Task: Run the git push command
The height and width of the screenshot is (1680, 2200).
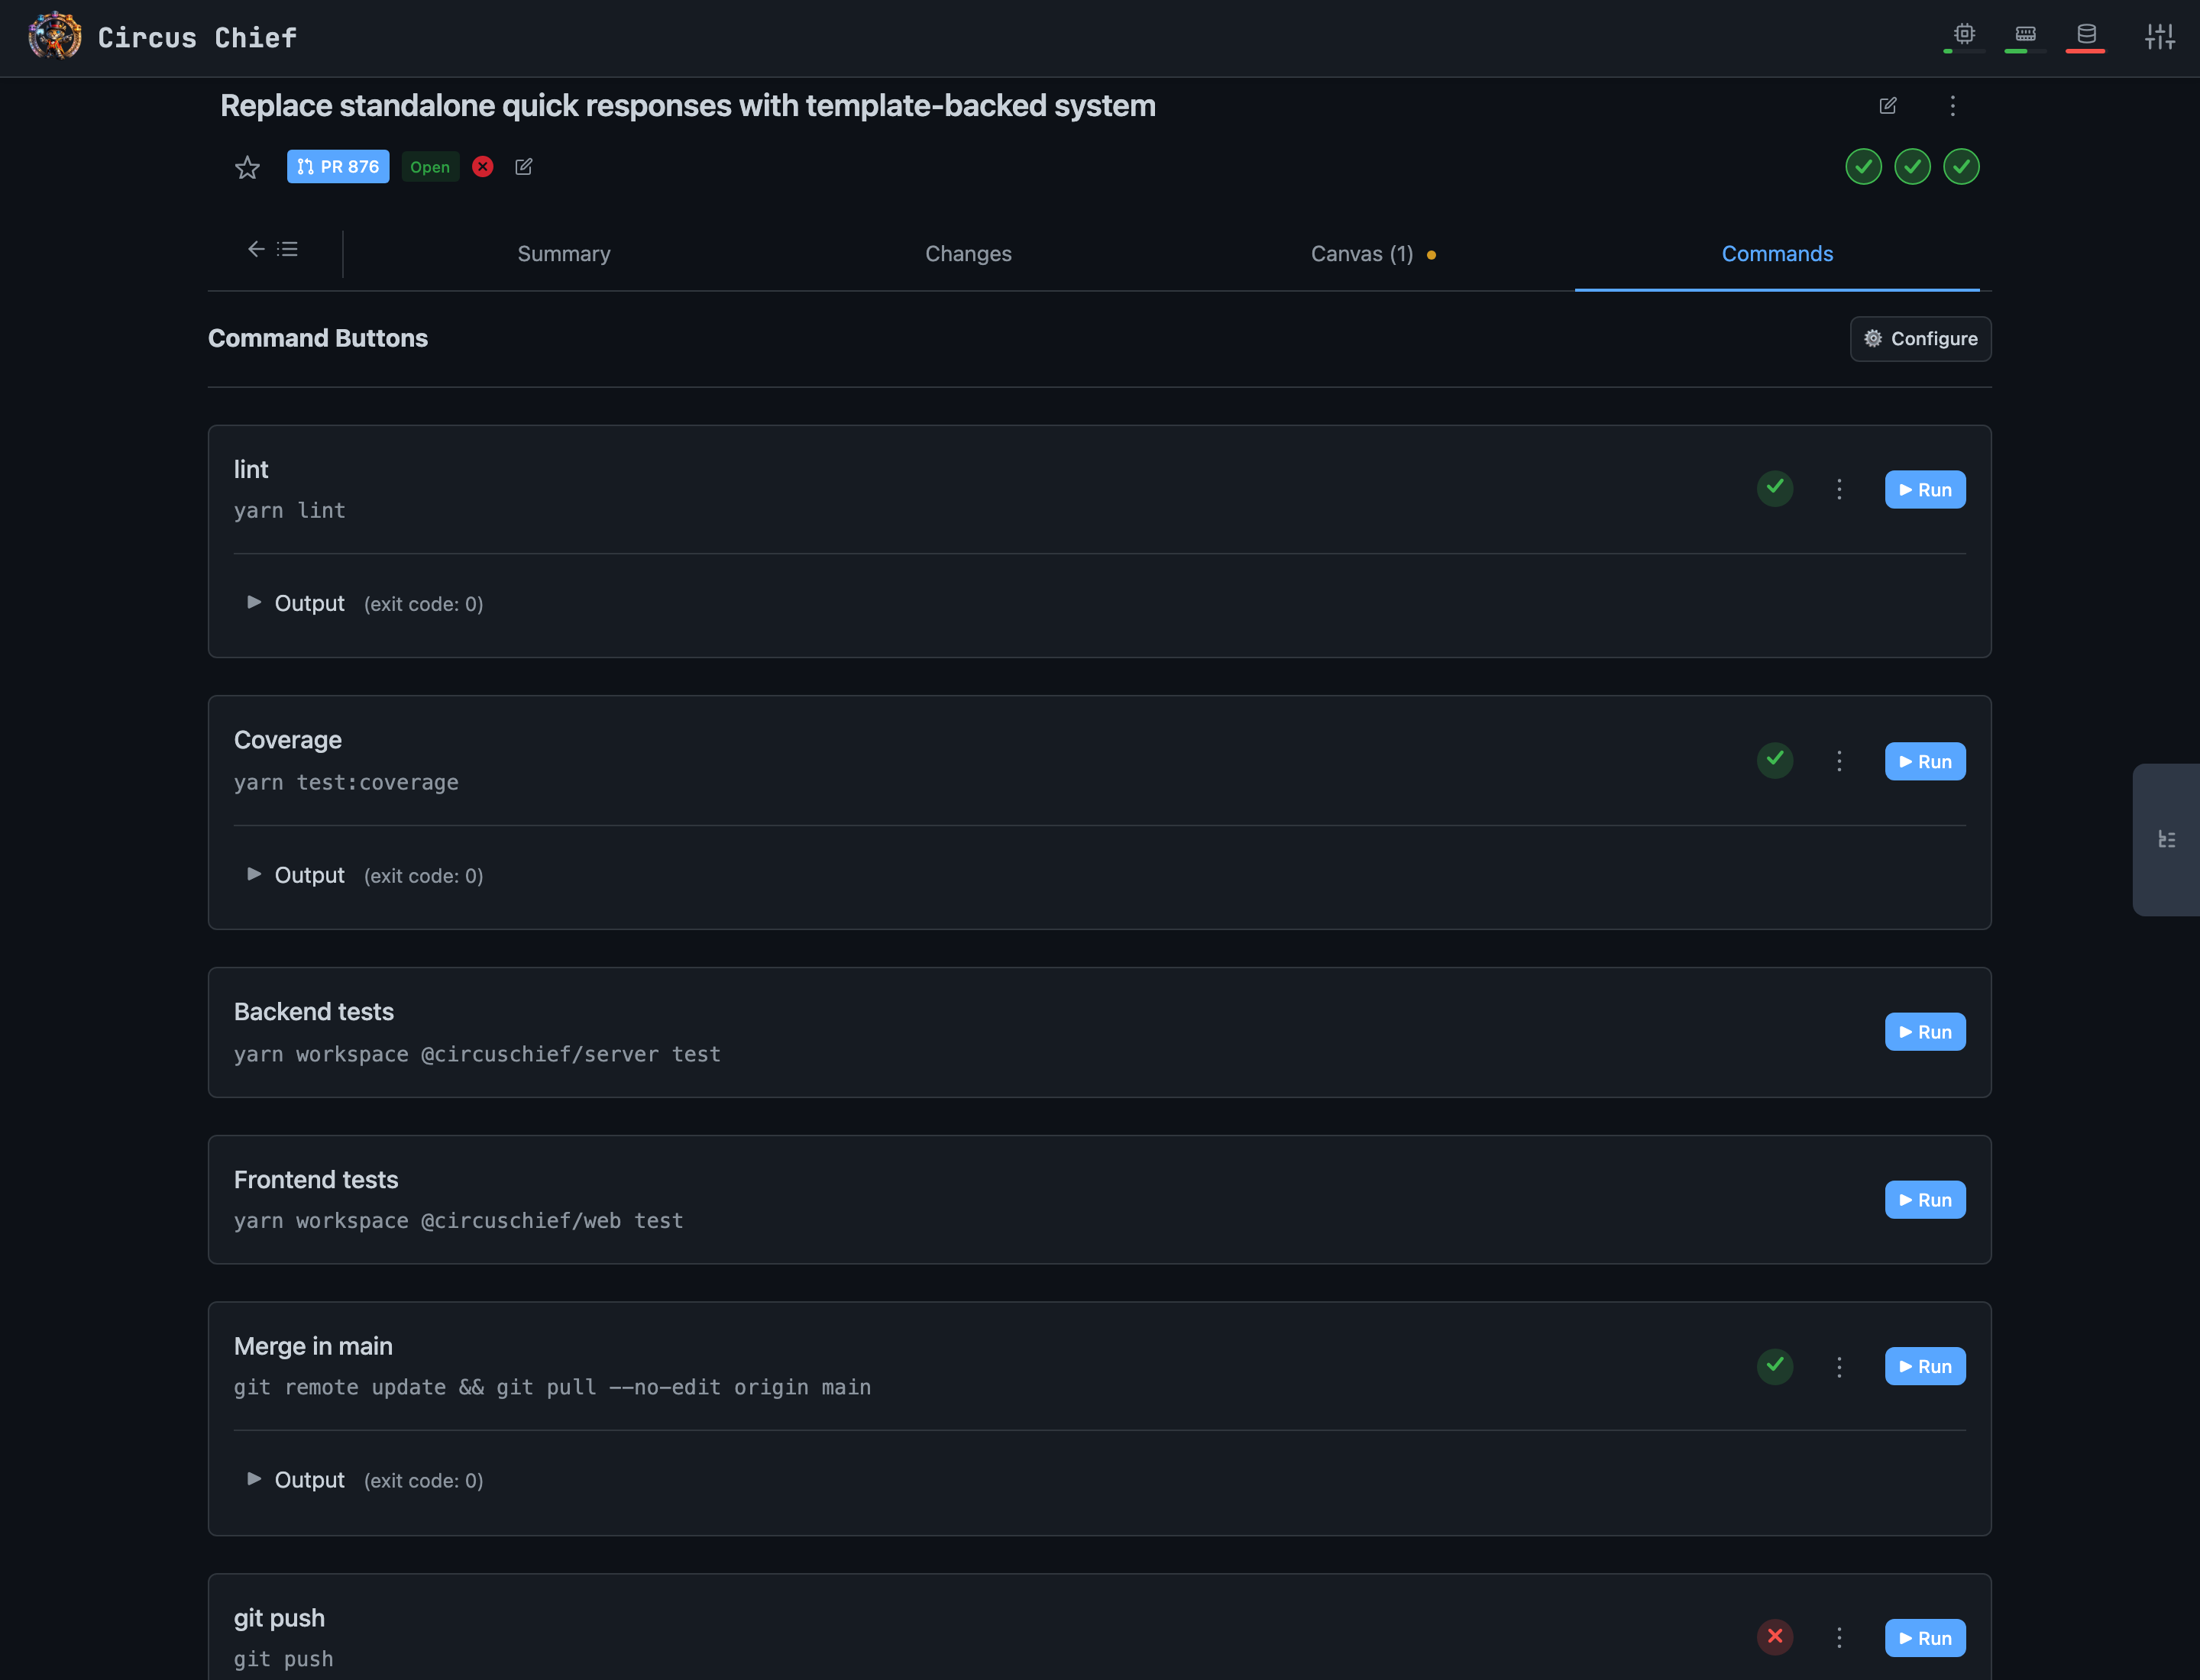Action: coord(1925,1638)
